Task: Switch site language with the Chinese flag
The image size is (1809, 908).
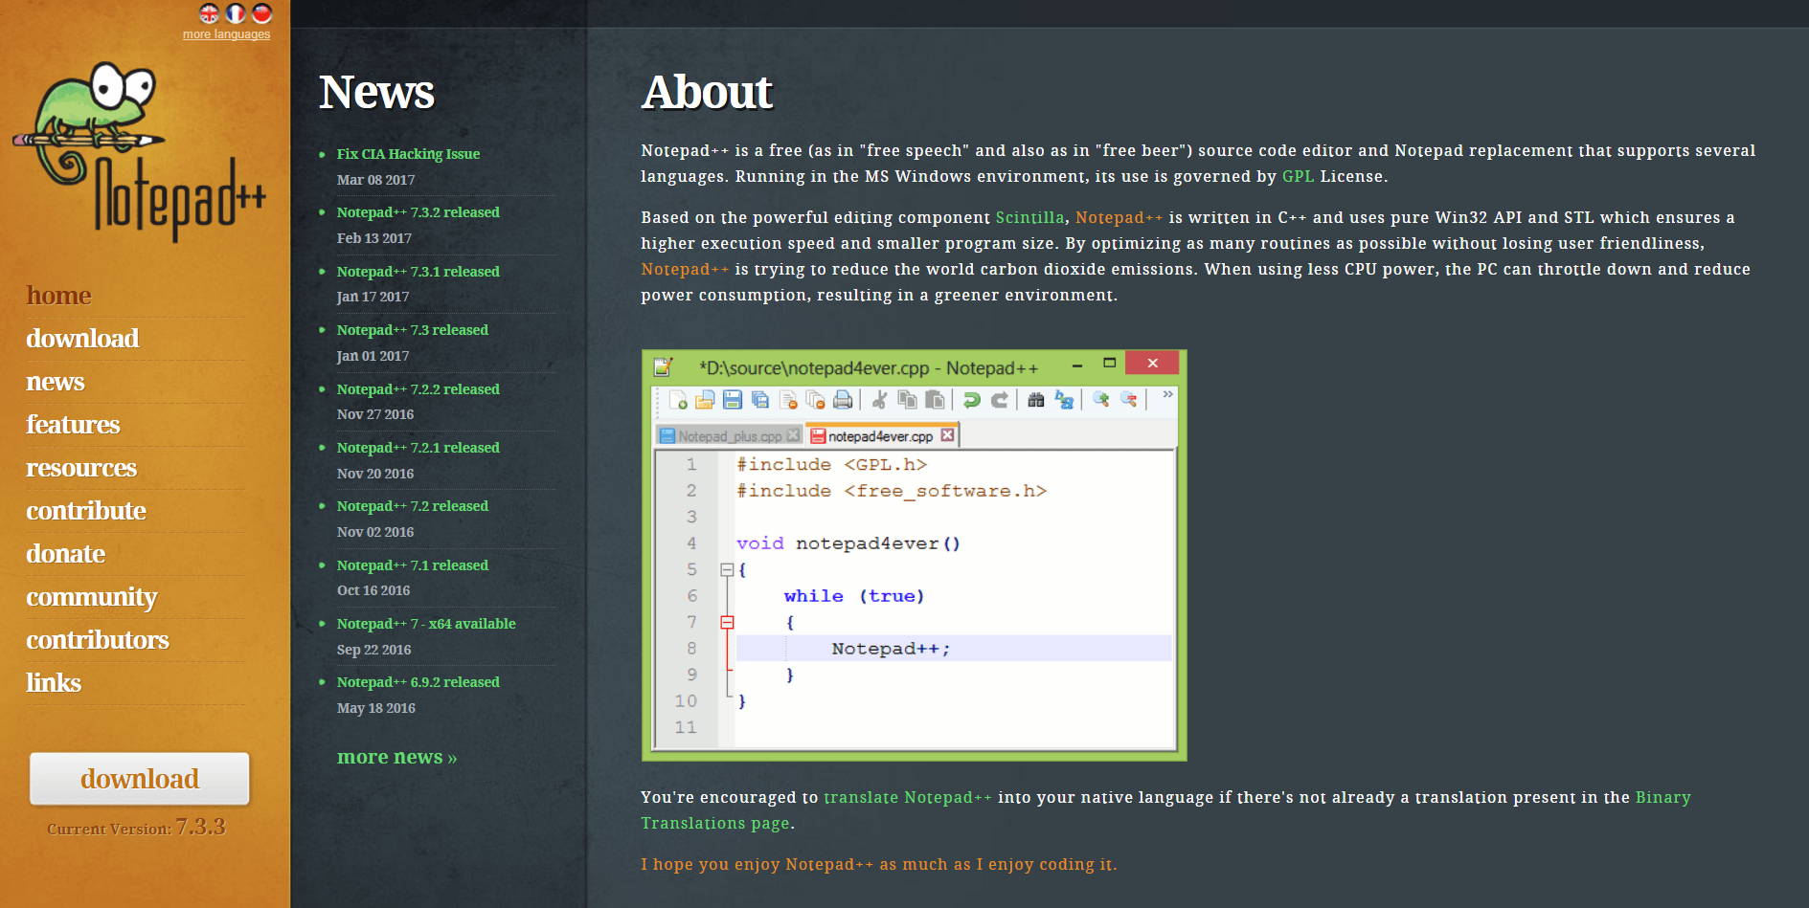Action: click(262, 13)
